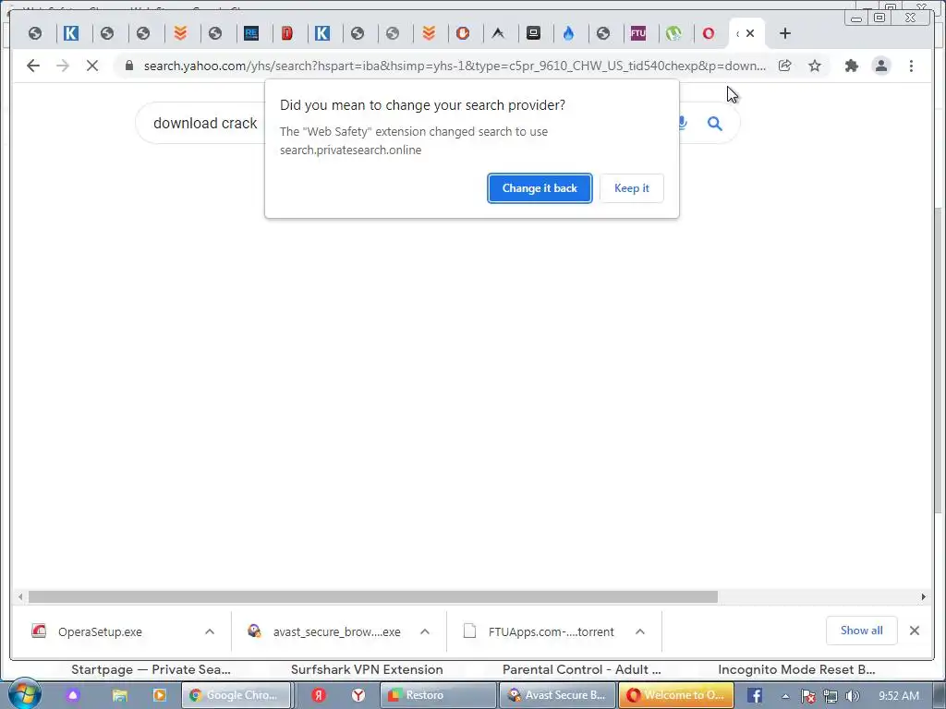Open the Windows Start menu
946x709 pixels.
(x=24, y=694)
